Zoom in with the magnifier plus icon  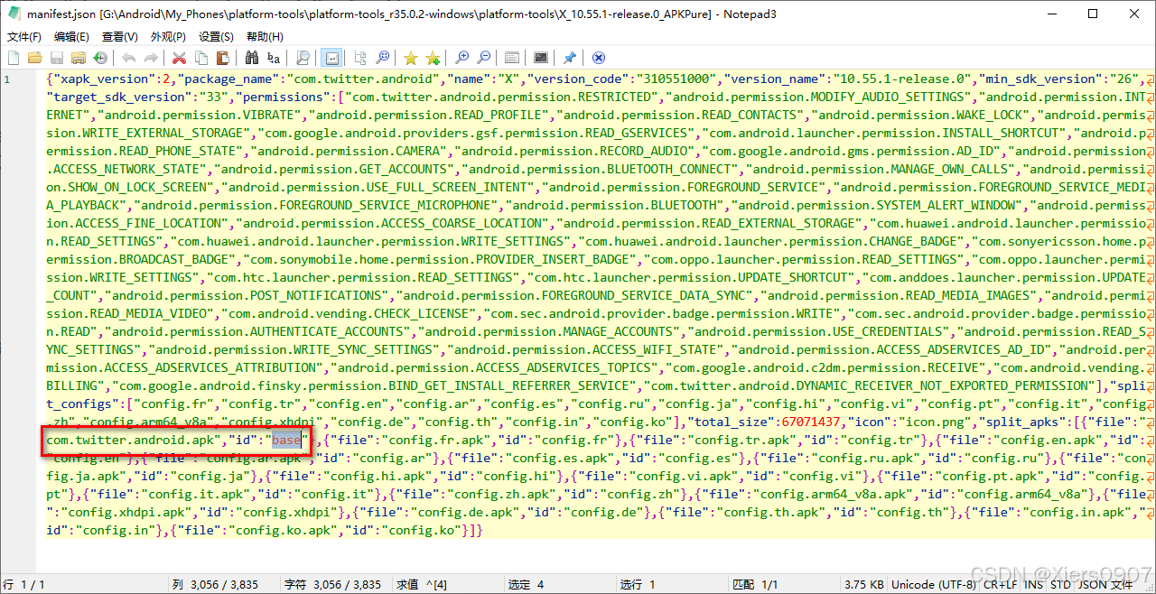pyautogui.click(x=461, y=58)
